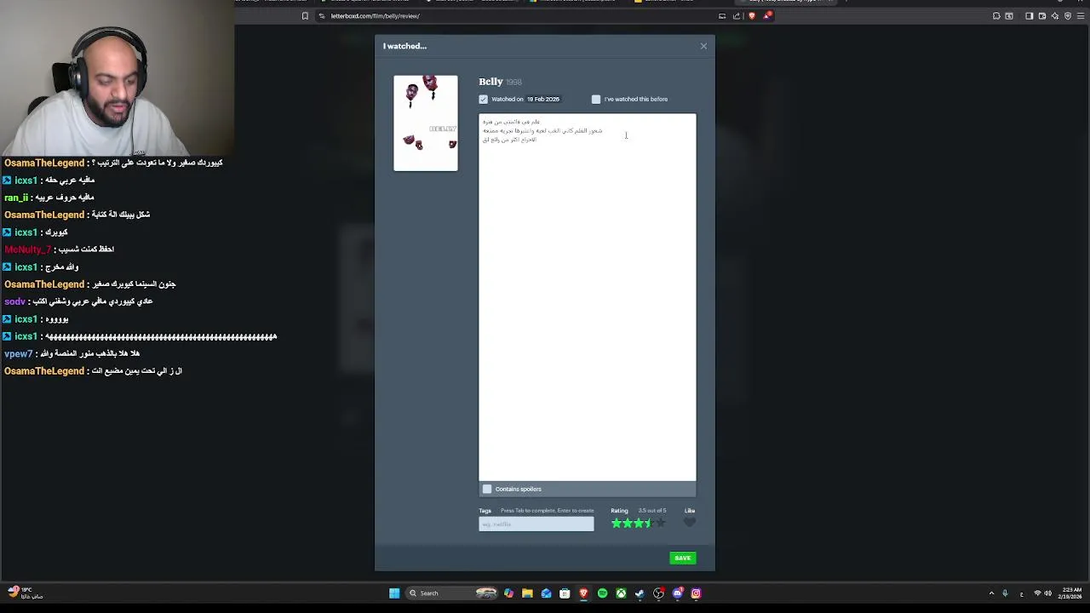
Task: Click the Like heart icon
Action: [x=690, y=523]
